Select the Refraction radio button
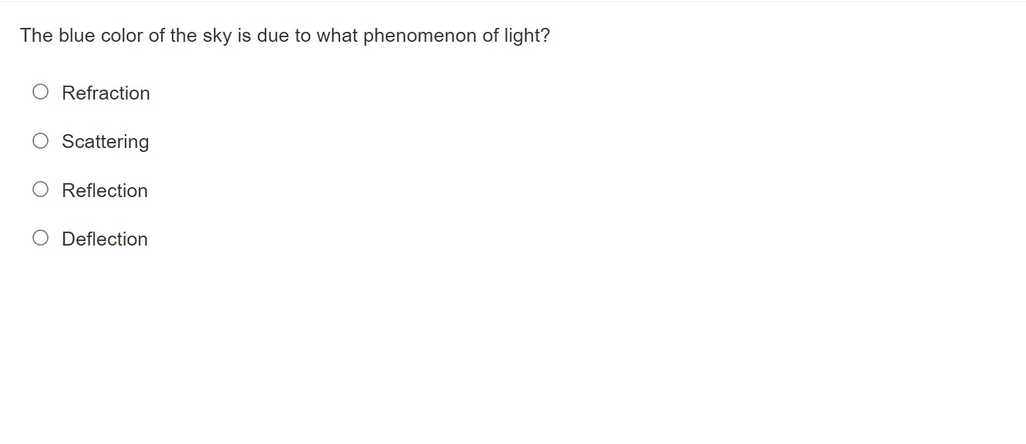Viewport: 1026px width, 444px height. pos(41,92)
